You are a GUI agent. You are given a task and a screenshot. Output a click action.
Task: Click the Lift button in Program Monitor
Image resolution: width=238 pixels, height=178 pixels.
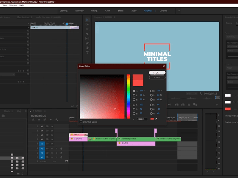pyautogui.click(x=177, y=105)
